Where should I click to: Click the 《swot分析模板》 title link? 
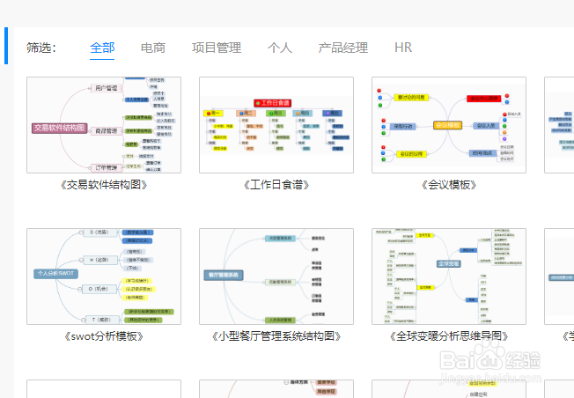(x=104, y=336)
